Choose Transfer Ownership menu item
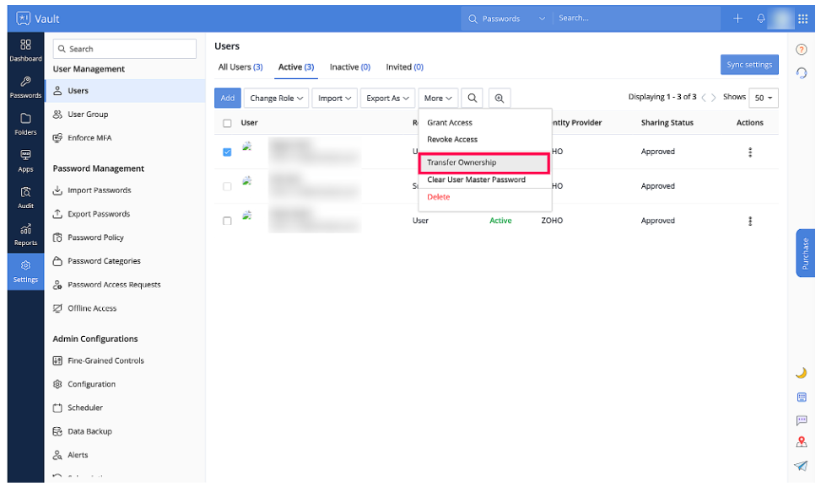This screenshot has height=486, width=821. pyautogui.click(x=483, y=163)
